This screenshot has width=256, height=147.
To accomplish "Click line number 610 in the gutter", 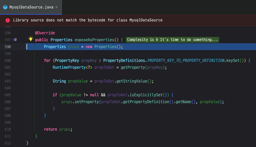I will [8, 129].
